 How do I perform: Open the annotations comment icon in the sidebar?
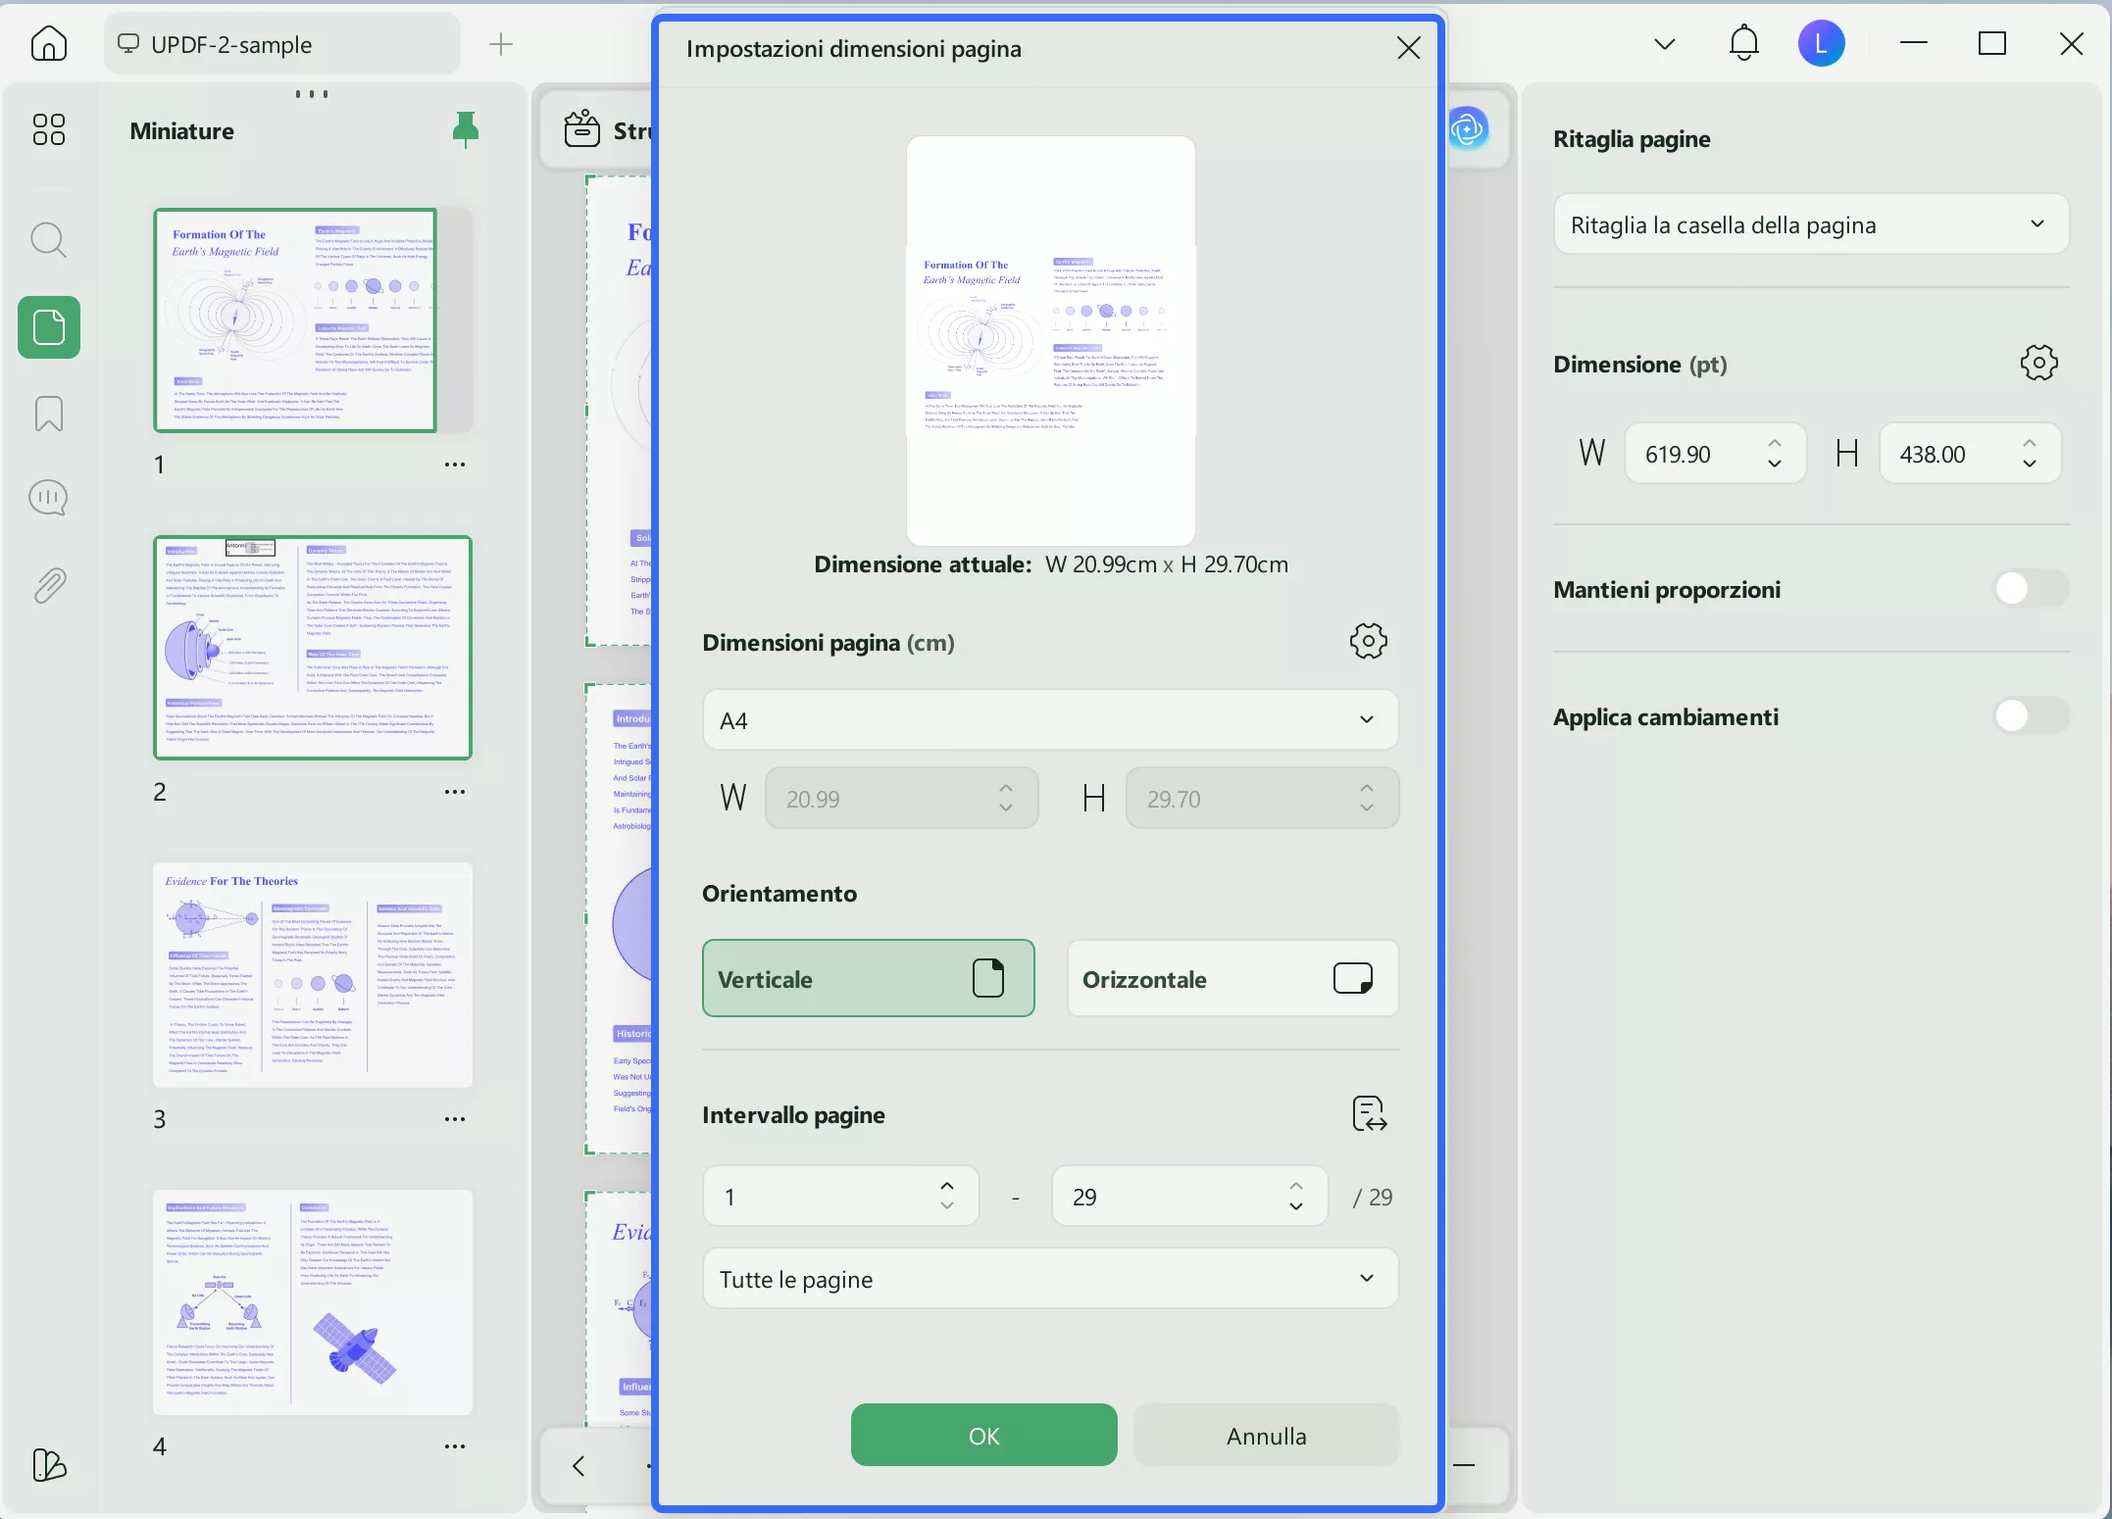(x=48, y=497)
